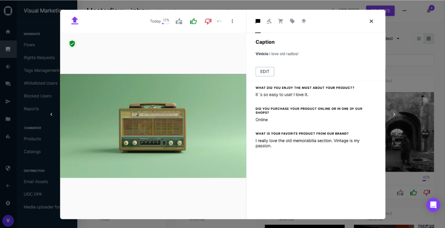
Task: Open the rights gavel tab
Action: coord(269,21)
